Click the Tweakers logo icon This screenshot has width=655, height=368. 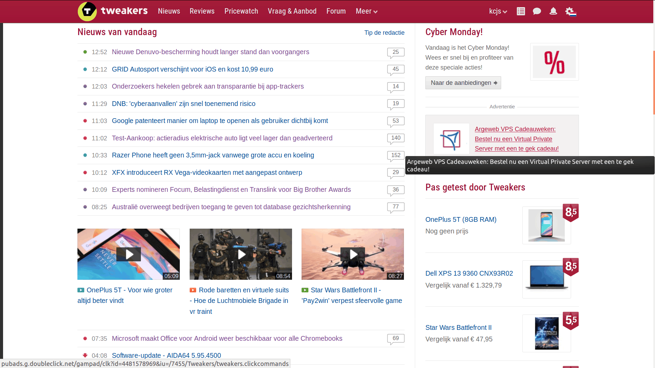pyautogui.click(x=87, y=11)
